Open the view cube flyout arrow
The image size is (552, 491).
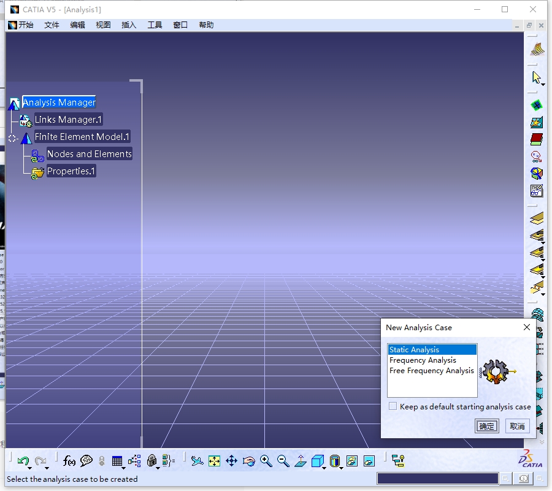tap(324, 468)
